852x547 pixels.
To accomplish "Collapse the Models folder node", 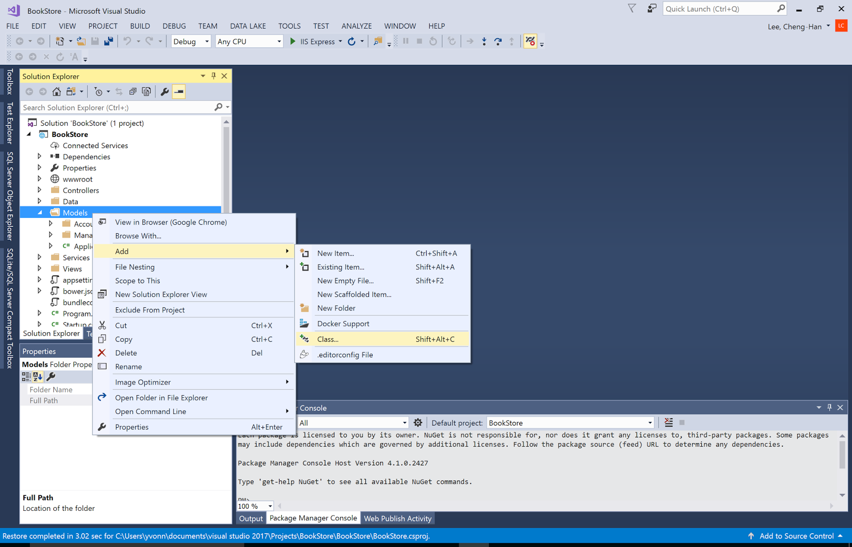I will point(40,213).
